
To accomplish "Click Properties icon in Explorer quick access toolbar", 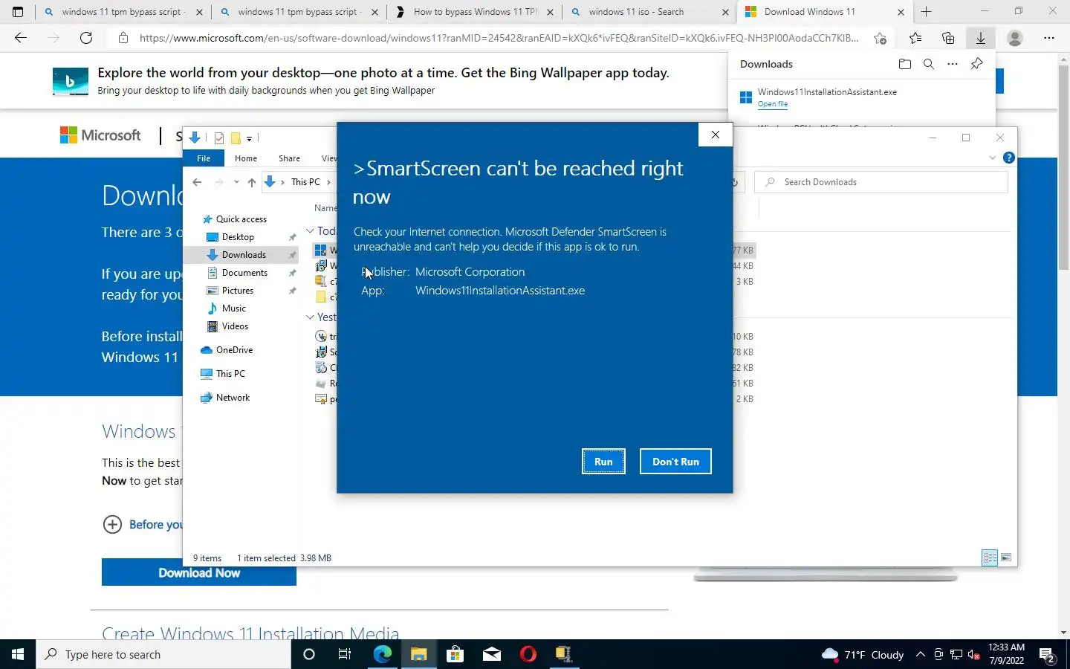I will [219, 138].
